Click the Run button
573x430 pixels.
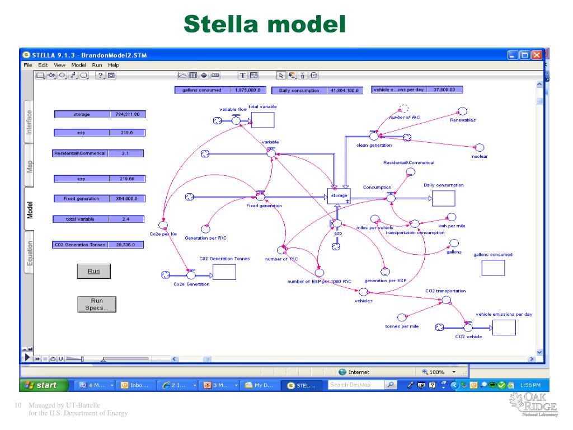[x=94, y=272]
